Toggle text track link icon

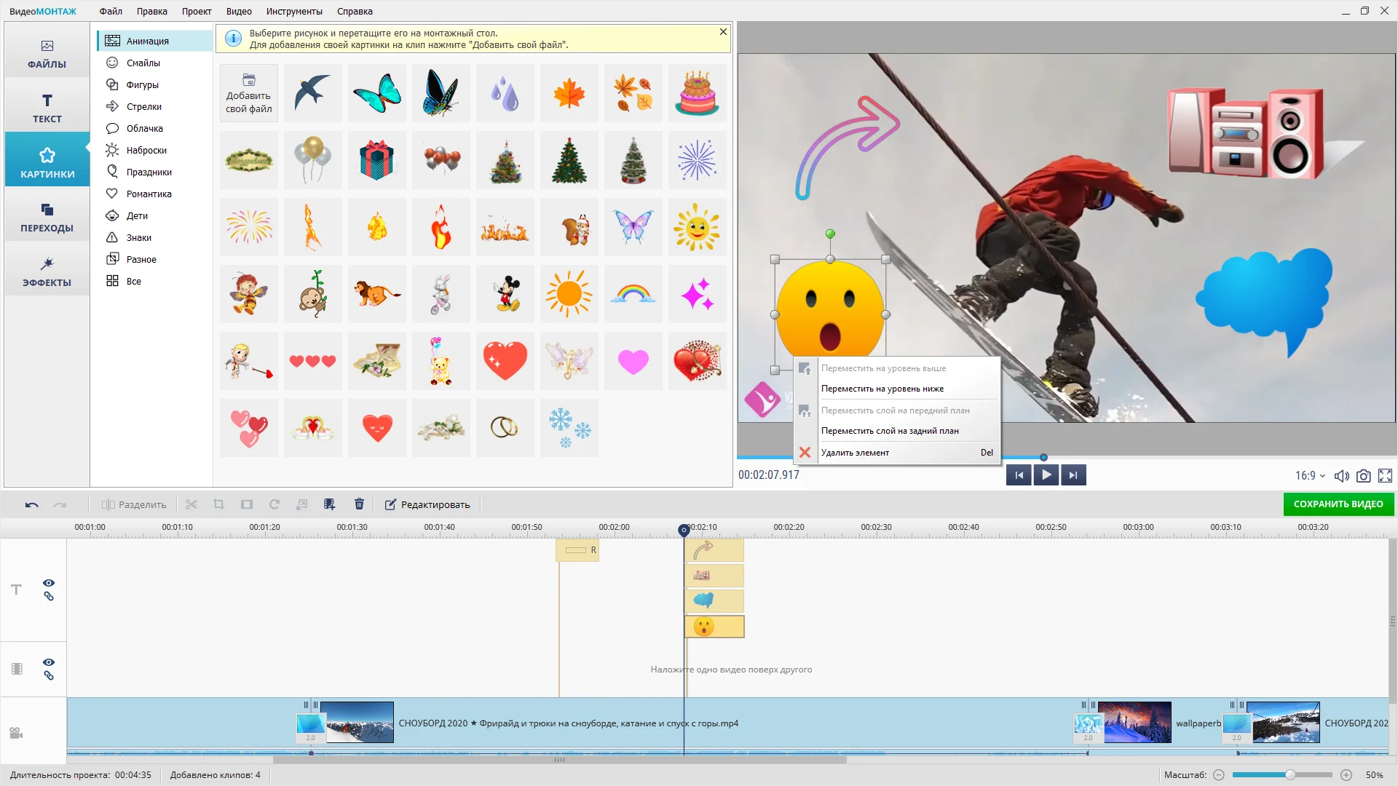49,597
